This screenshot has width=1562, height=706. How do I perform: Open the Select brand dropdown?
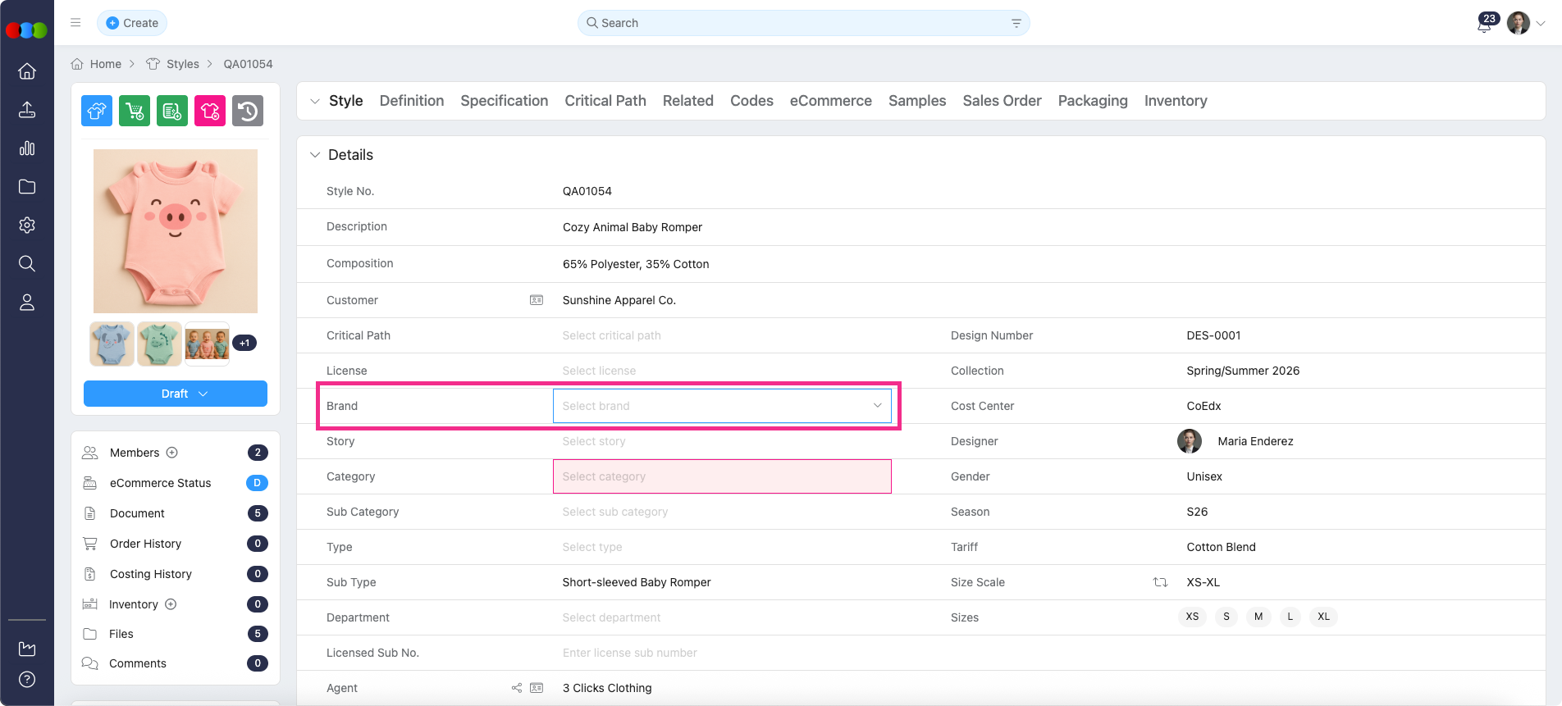pyautogui.click(x=722, y=406)
